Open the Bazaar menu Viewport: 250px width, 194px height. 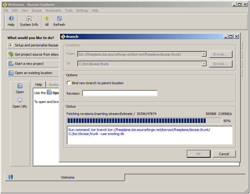[x=37, y=10]
